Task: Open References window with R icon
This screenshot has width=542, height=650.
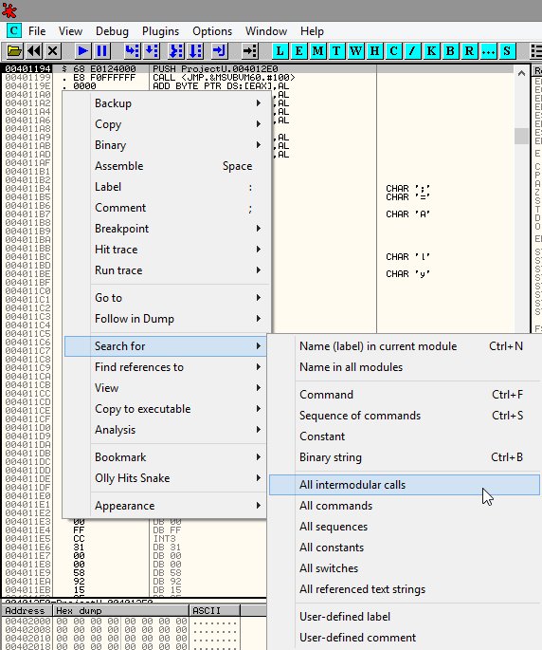Action: (470, 51)
